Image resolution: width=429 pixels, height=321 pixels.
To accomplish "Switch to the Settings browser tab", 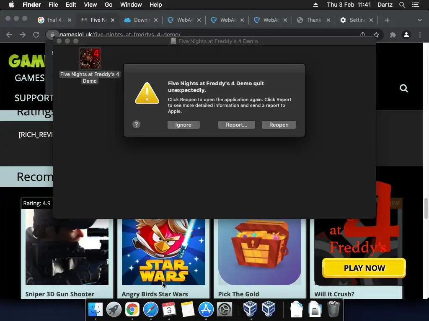I will (x=356, y=20).
